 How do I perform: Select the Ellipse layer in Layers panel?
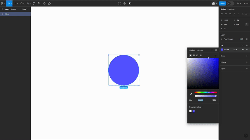[15, 14]
